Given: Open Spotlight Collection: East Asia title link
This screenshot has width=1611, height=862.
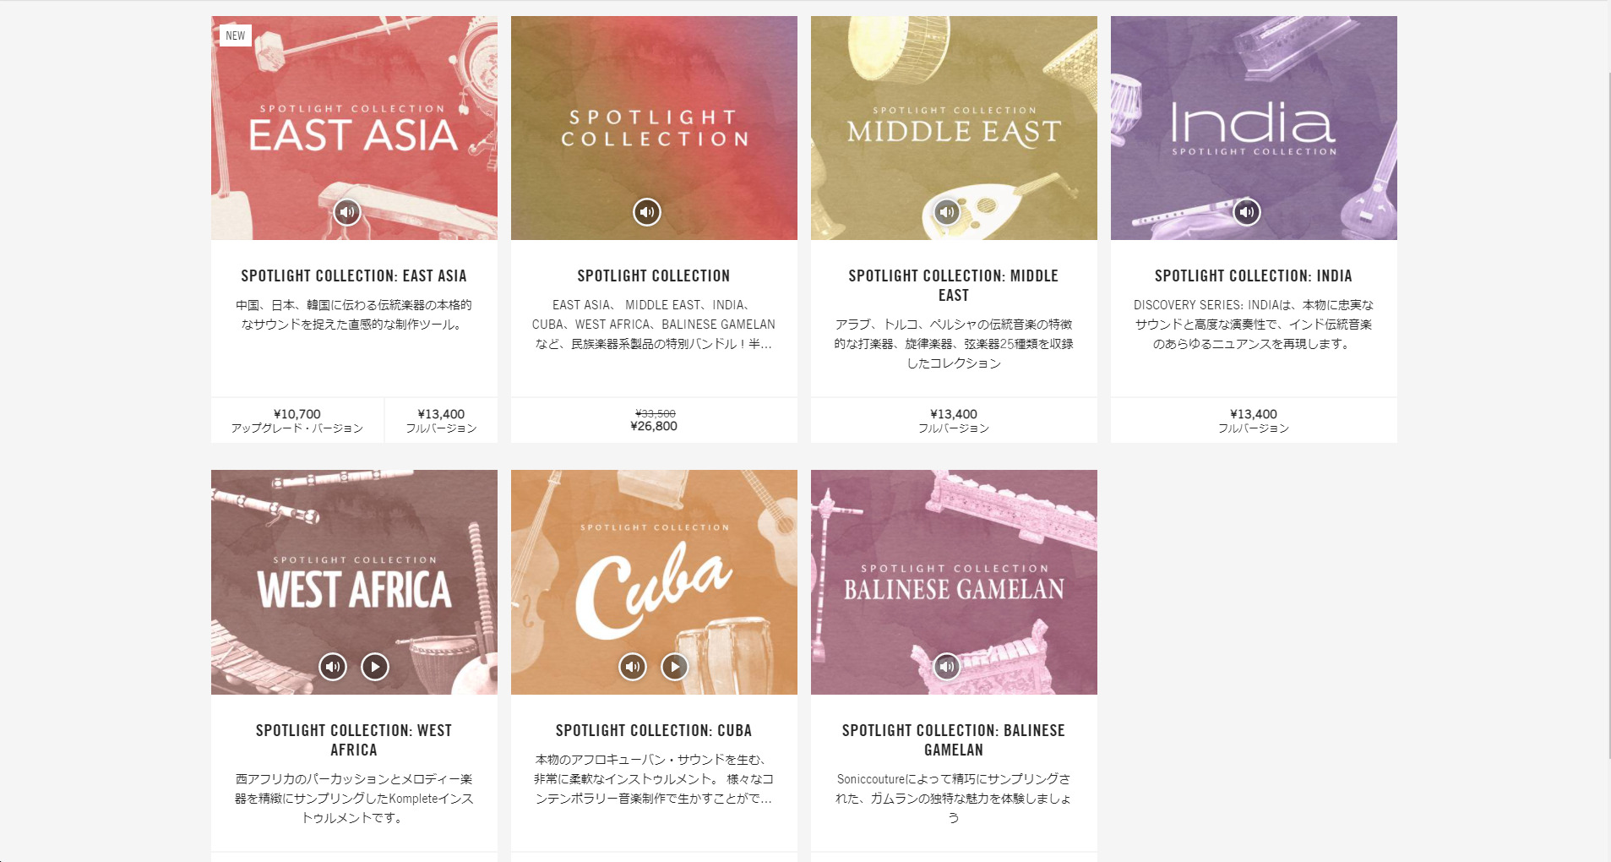Looking at the screenshot, I should click(354, 276).
